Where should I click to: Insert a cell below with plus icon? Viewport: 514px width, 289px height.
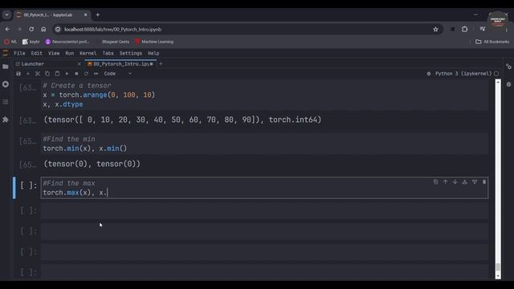coord(28,74)
